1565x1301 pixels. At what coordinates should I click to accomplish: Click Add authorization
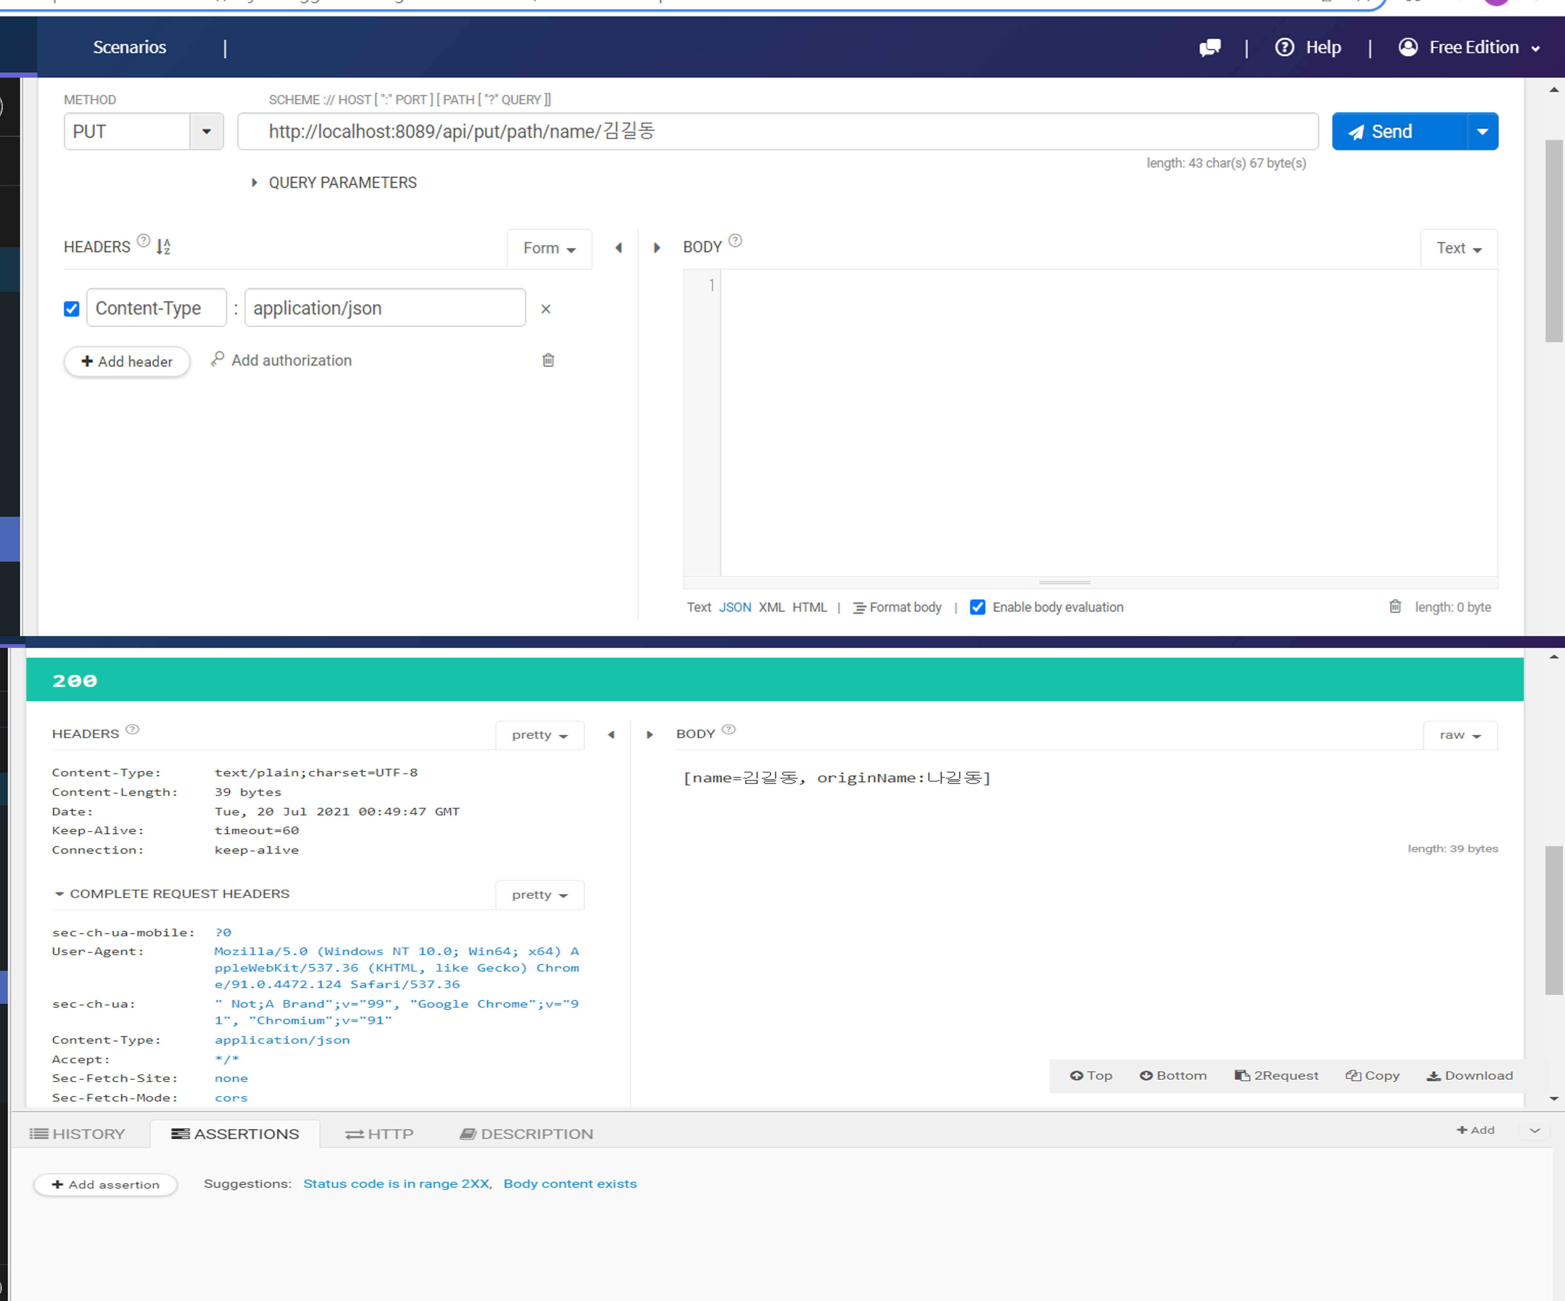pos(281,360)
